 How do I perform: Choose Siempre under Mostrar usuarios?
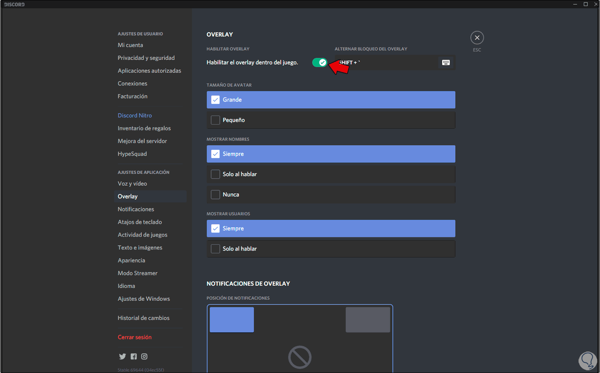(331, 228)
